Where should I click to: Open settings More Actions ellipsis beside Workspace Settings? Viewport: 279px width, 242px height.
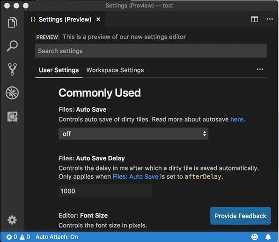(x=260, y=69)
